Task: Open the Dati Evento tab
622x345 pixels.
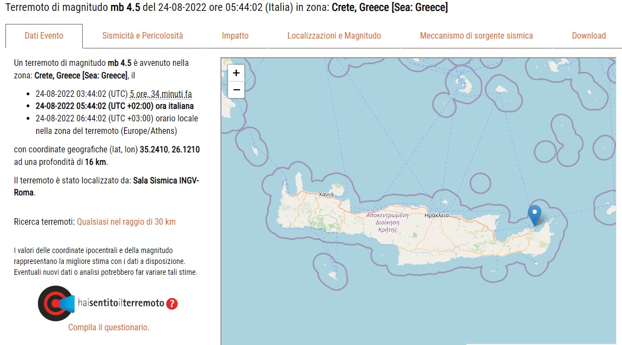Action: [44, 36]
